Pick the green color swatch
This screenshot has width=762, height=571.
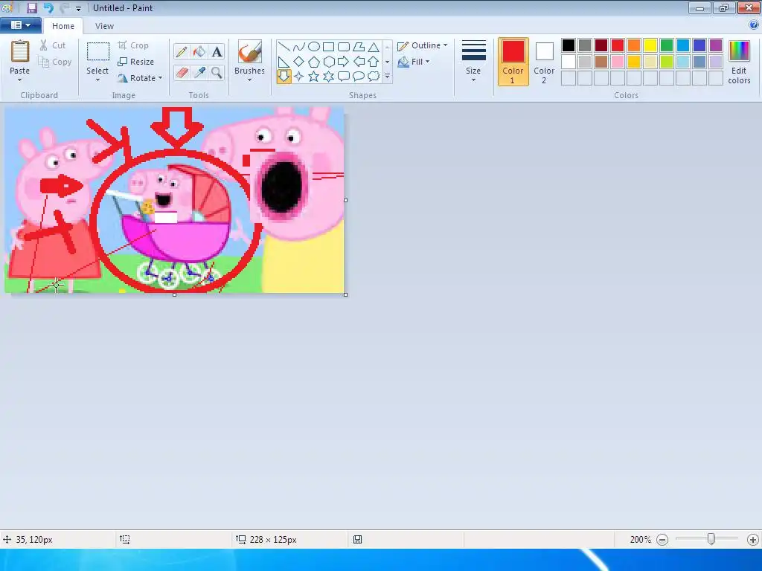click(667, 45)
